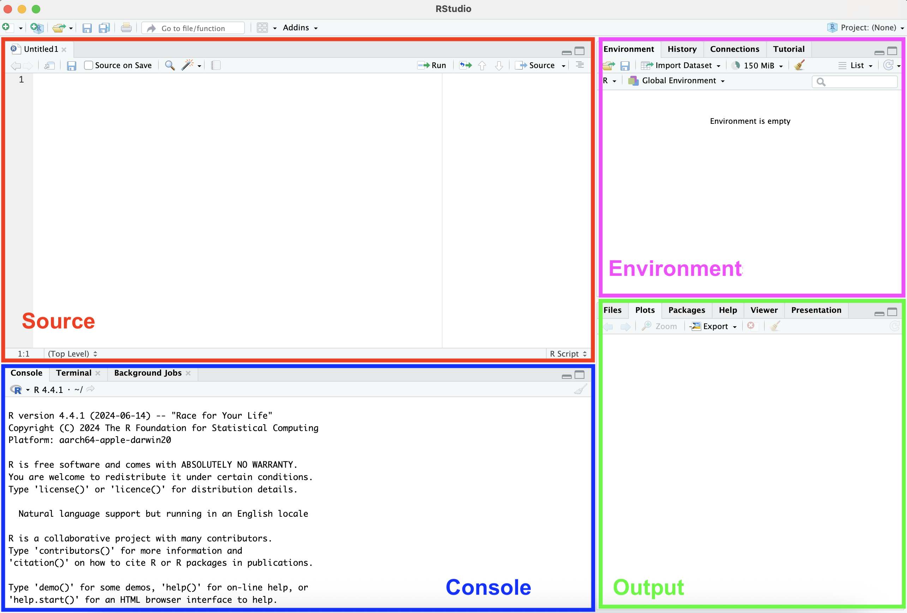Image resolution: width=907 pixels, height=613 pixels.
Task: Expand Import Dataset dropdown
Action: click(681, 66)
